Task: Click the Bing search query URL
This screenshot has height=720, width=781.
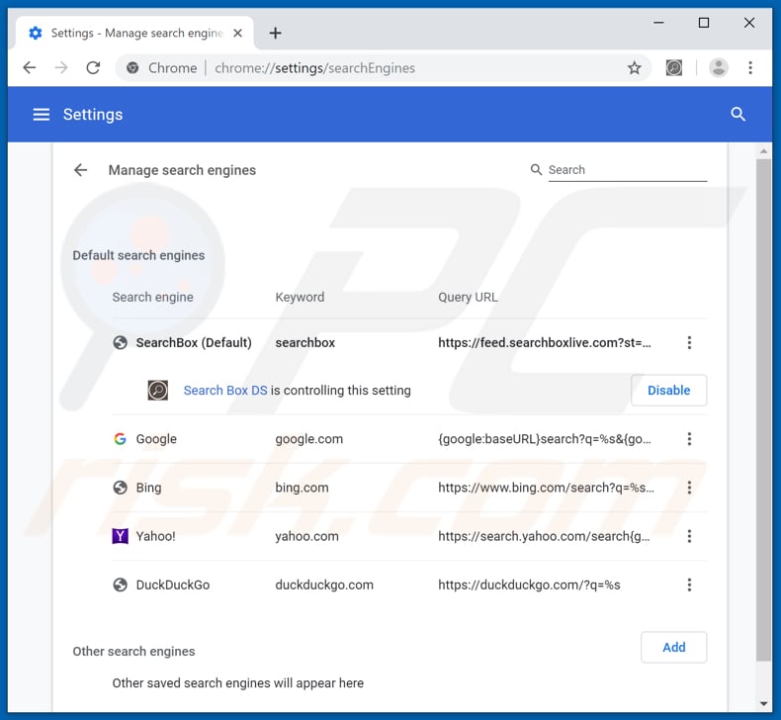Action: tap(546, 488)
